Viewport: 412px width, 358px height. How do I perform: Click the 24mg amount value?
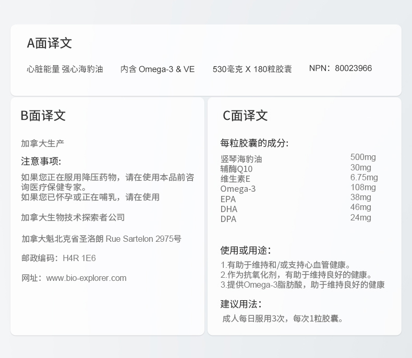[x=361, y=217]
